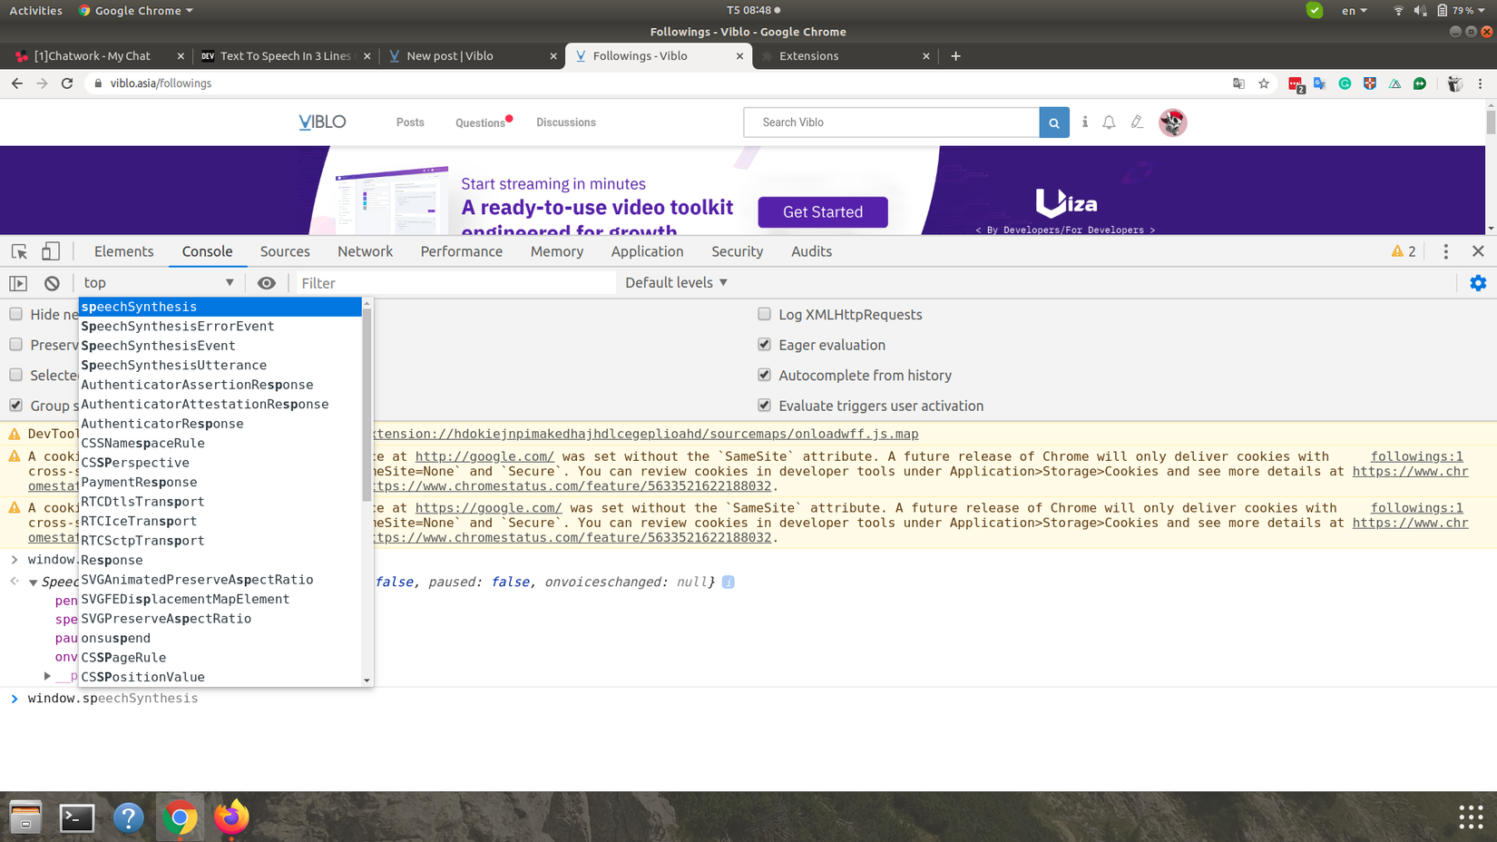The width and height of the screenshot is (1497, 842).
Task: Open Viblo notifications bell
Action: [1110, 122]
